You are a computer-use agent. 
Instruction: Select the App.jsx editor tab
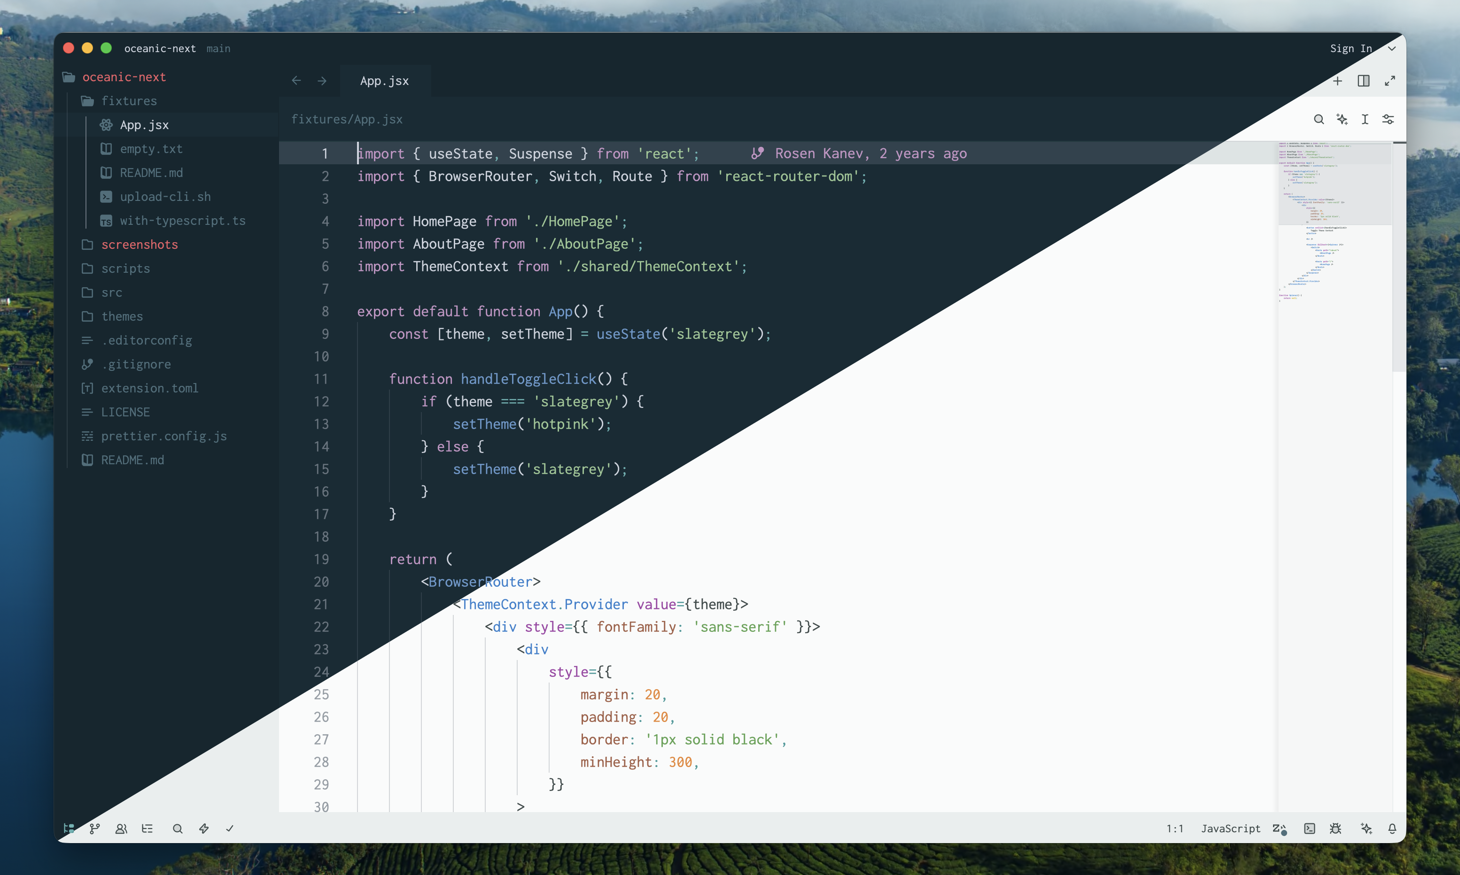[385, 81]
